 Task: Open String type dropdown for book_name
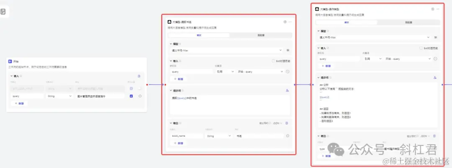point(218,136)
